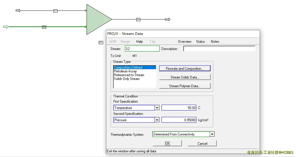Select Solids Only Stream type
The image size is (296, 157).
134,79
